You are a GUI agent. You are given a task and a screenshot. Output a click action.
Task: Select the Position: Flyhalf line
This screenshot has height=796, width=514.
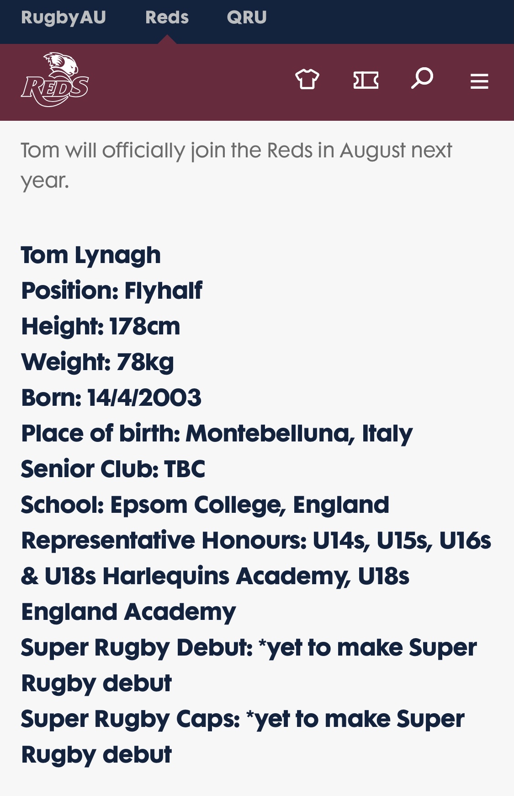[112, 290]
